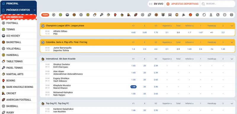Screen dimensions: 237x114
Task: Select the handball icon in the top sports bar
Action: pyautogui.click(x=88, y=15)
